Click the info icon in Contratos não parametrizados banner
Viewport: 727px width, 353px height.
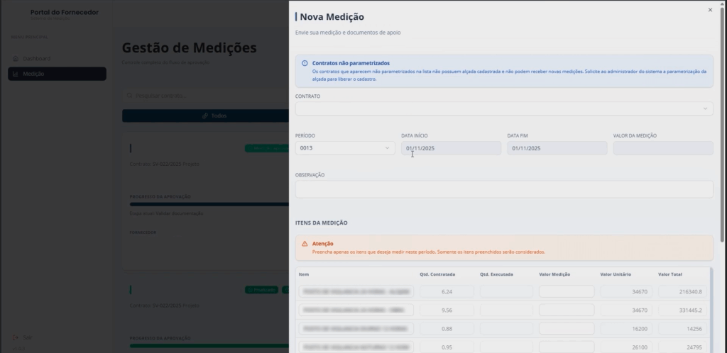tap(305, 63)
